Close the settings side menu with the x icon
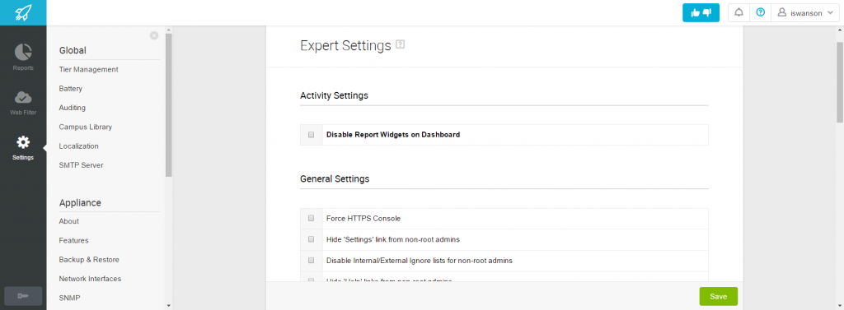Viewport: 844px width, 310px height. coord(154,35)
